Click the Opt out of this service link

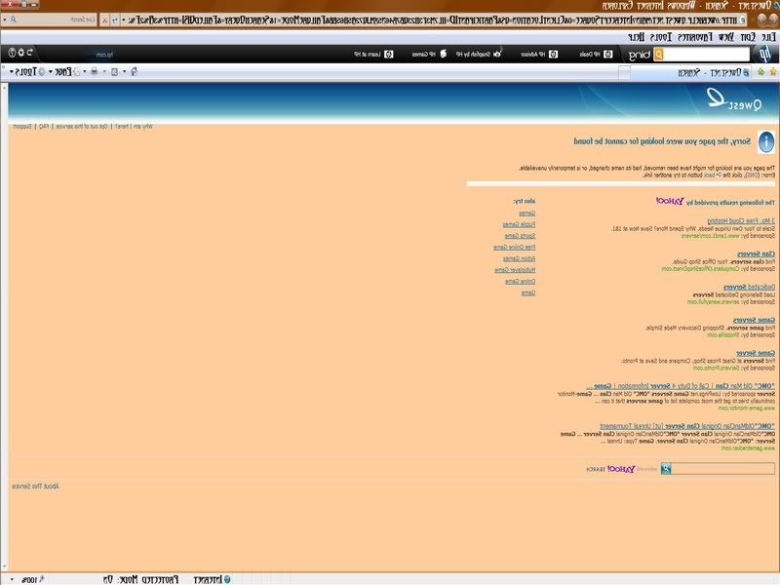click(82, 127)
